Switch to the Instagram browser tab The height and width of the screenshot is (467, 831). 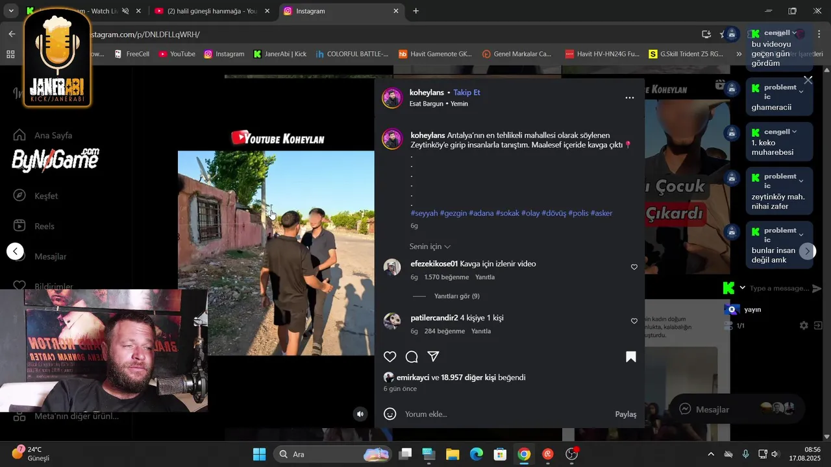tap(342, 11)
